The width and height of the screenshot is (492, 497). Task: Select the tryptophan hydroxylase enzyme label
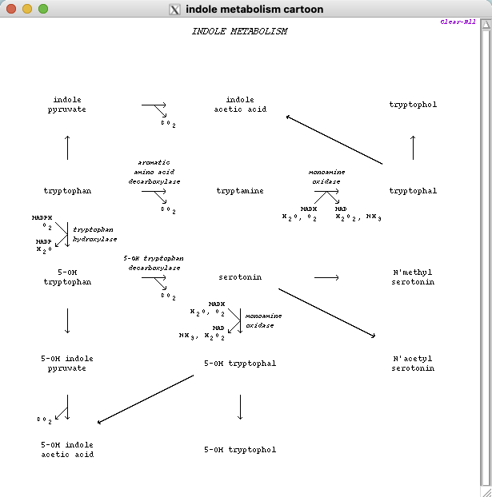tap(94, 234)
